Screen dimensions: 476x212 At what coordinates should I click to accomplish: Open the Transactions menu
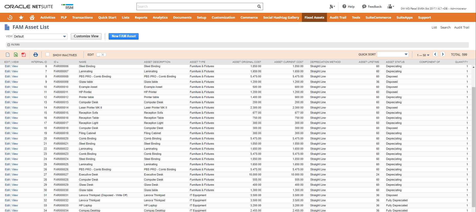82,17
